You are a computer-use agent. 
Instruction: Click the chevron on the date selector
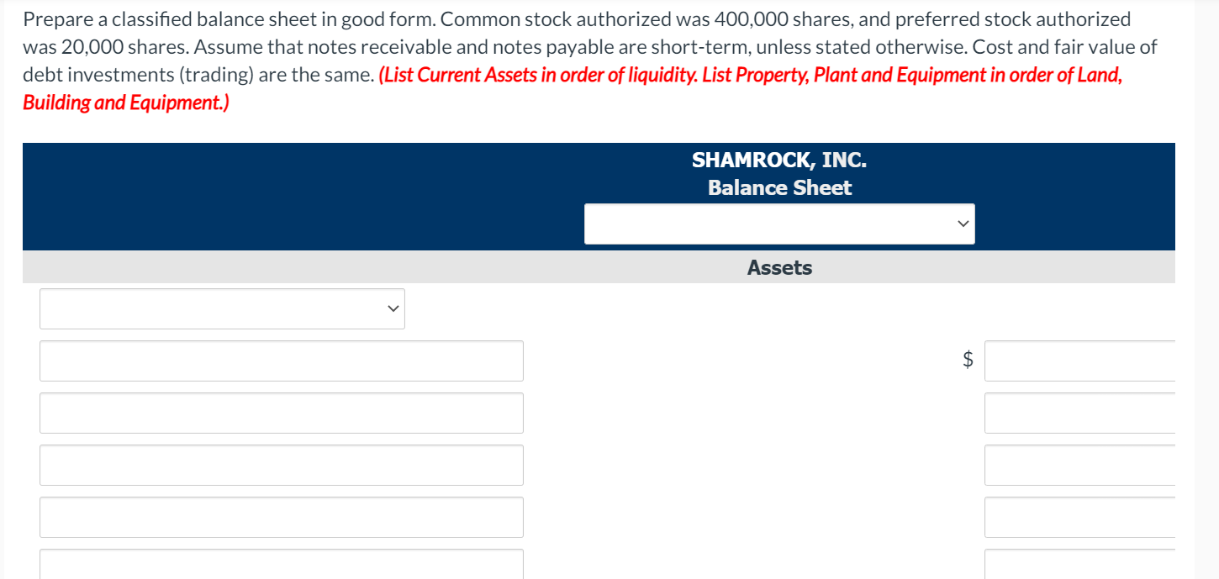(x=962, y=224)
